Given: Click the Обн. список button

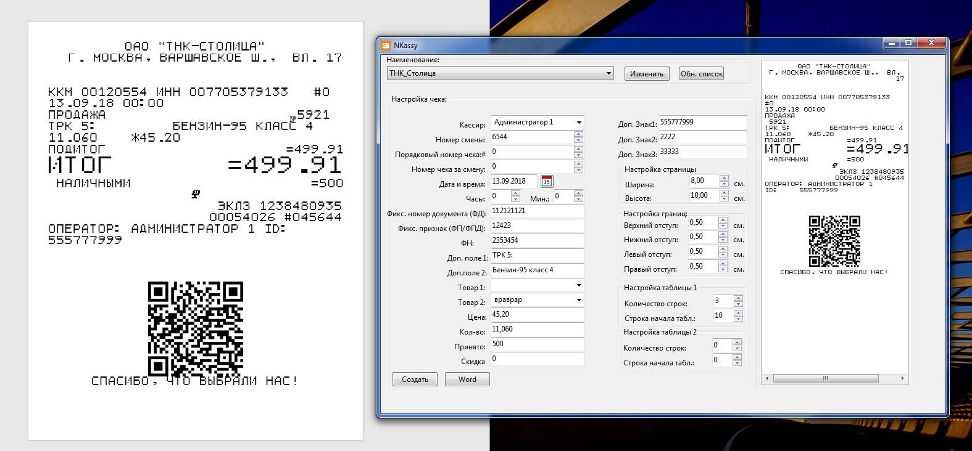Looking at the screenshot, I should [702, 73].
